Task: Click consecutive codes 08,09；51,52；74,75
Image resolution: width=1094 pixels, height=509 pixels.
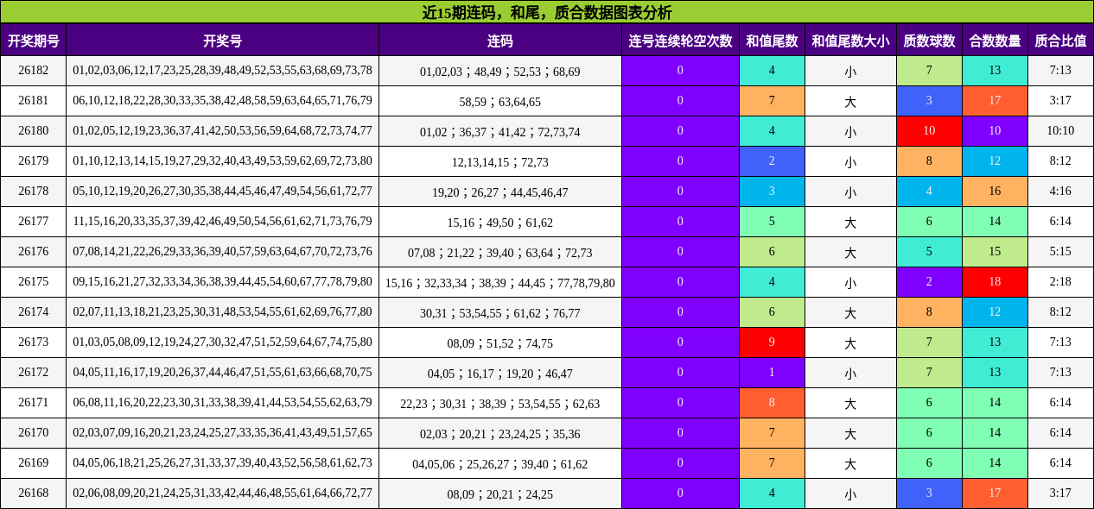Action: point(500,343)
